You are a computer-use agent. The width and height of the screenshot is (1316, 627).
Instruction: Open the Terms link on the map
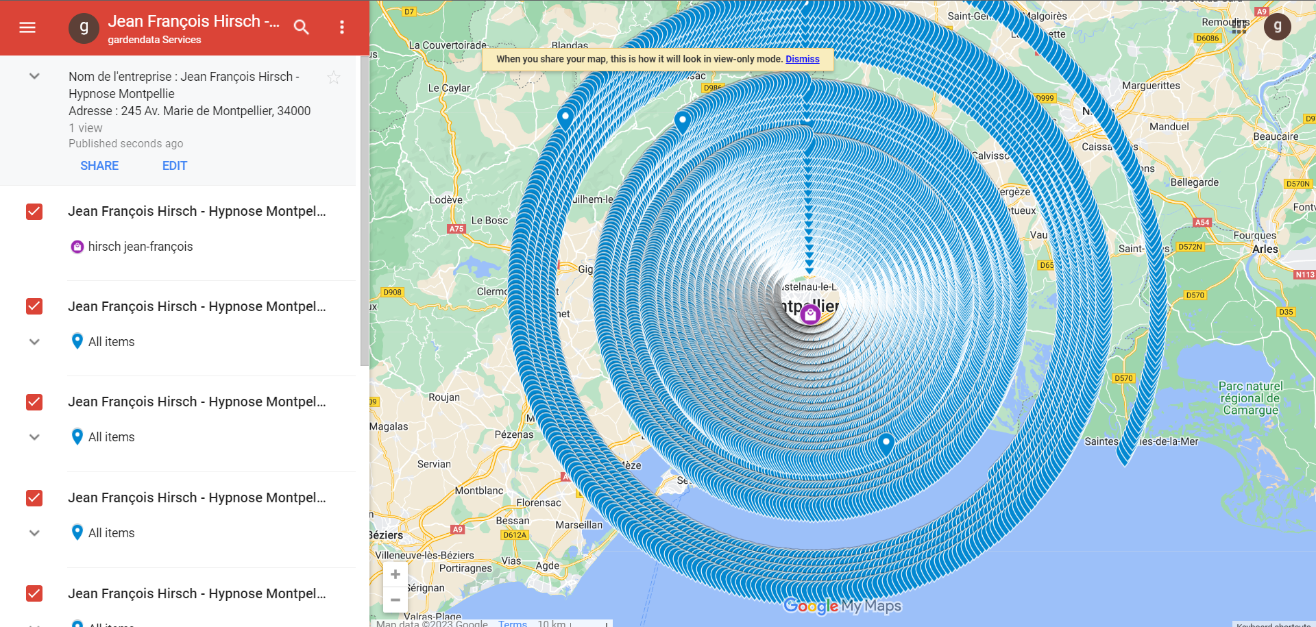coord(513,623)
